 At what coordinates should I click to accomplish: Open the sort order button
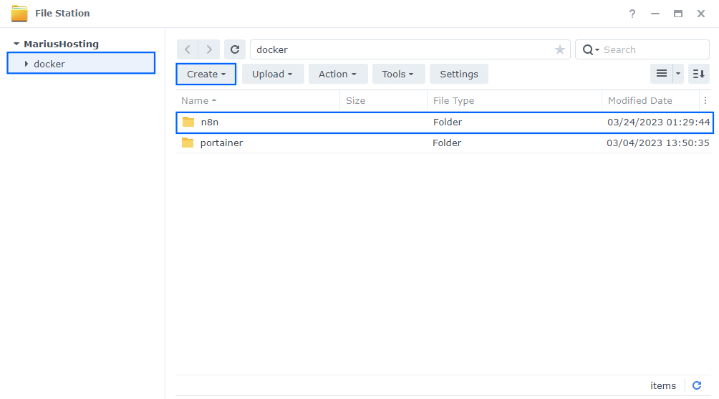(699, 74)
